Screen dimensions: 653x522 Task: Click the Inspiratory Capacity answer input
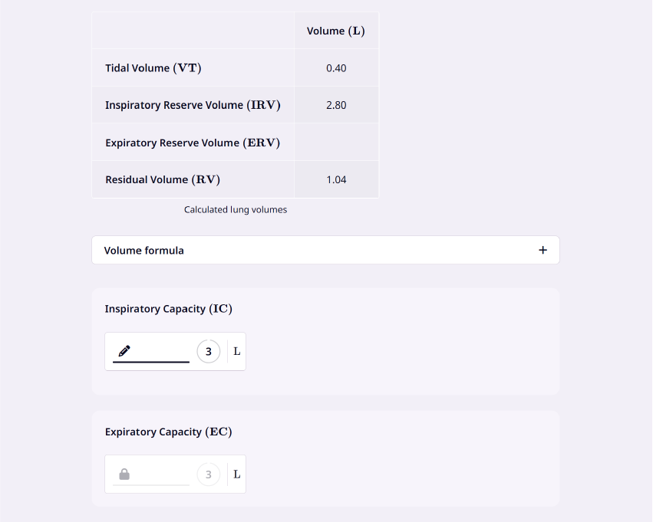click(151, 352)
